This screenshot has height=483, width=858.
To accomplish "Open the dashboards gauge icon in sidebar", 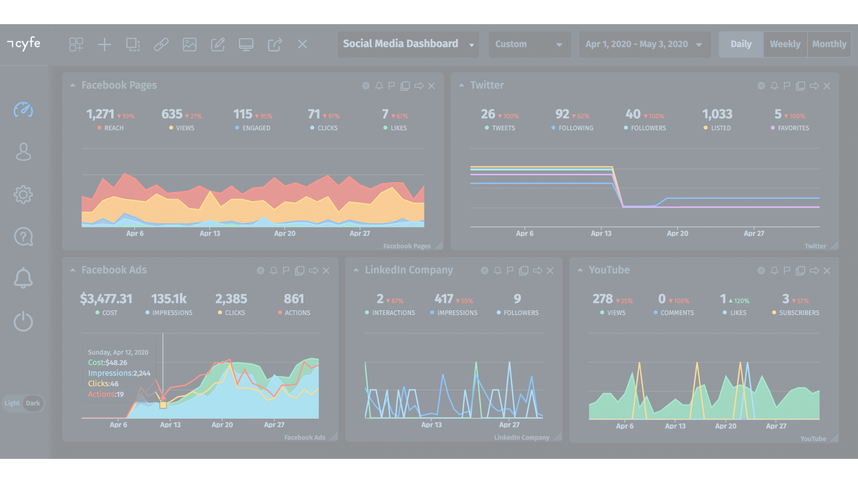I will pyautogui.click(x=23, y=110).
